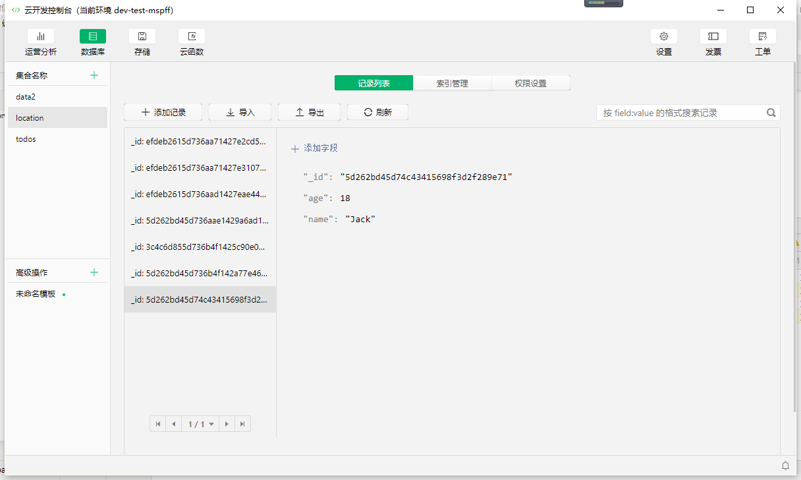Switch to 权限设置 tab

click(x=530, y=83)
